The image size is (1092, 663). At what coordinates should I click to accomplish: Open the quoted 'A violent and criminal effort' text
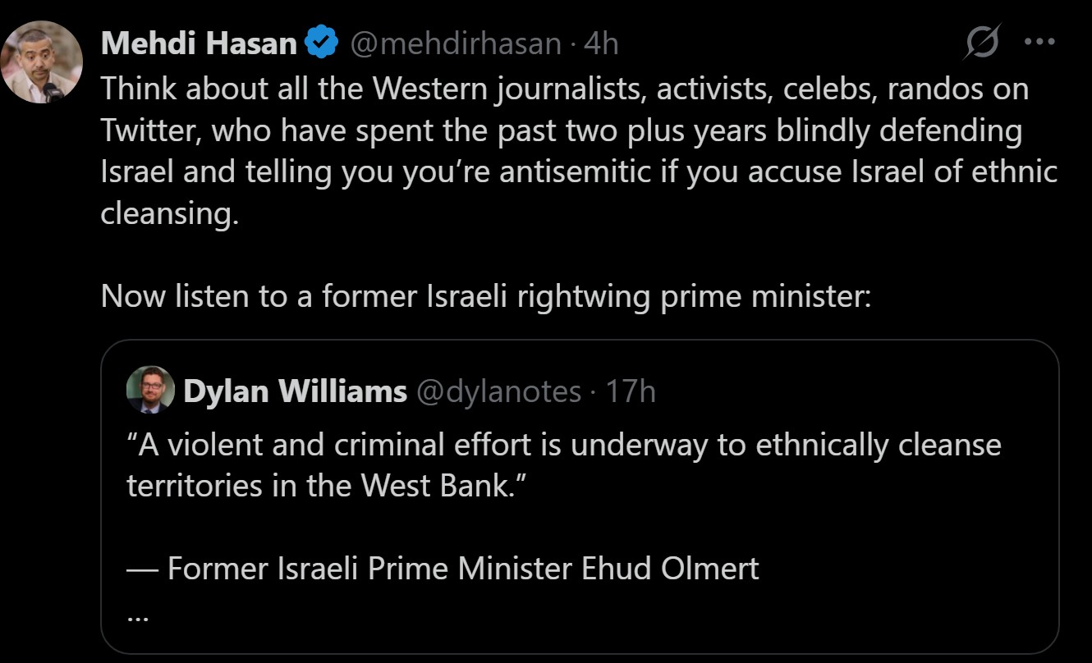[x=564, y=445]
